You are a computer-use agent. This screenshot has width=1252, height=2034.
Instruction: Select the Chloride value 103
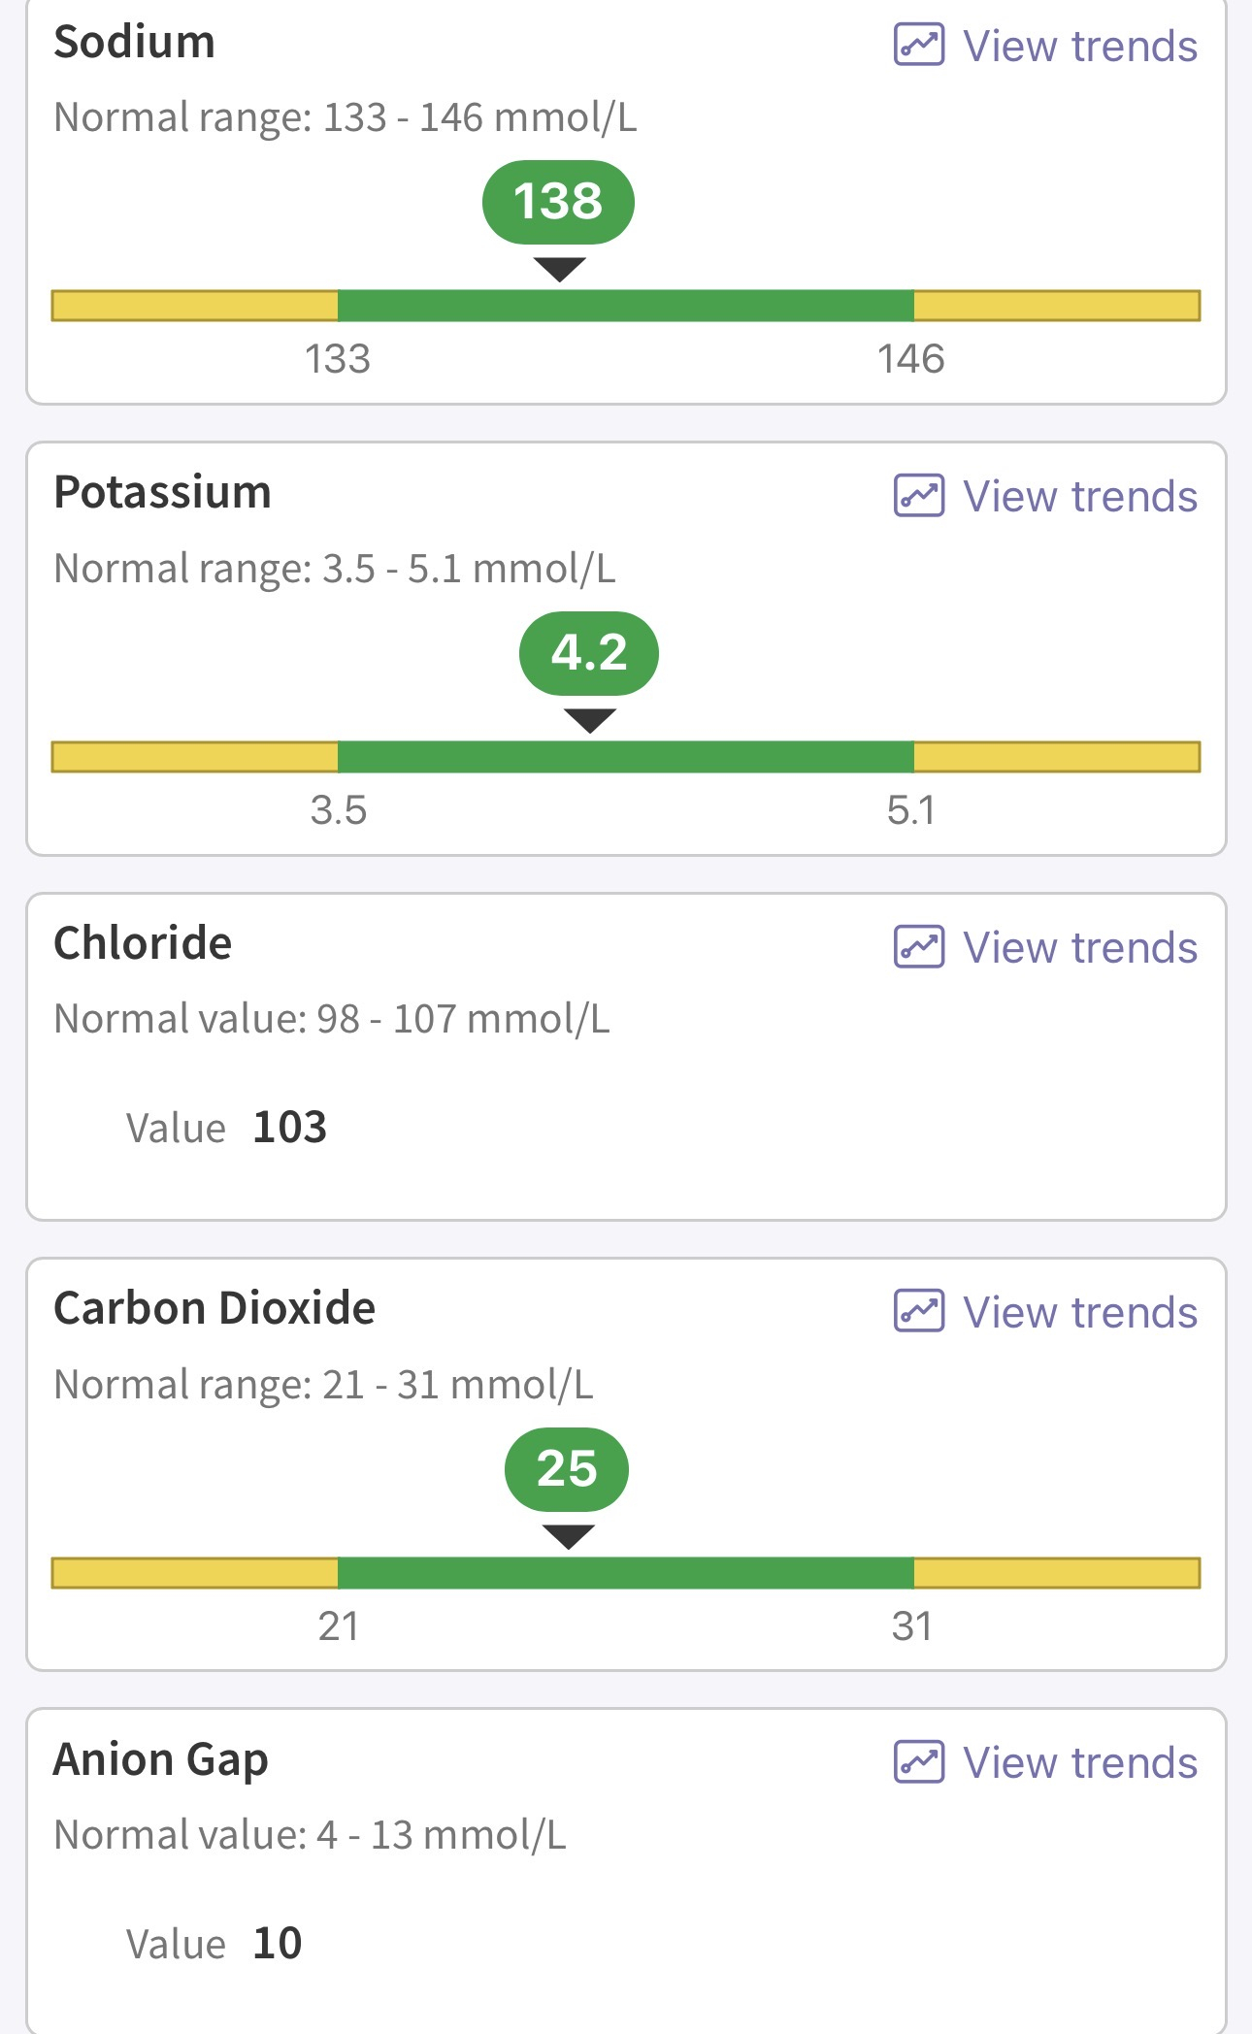[289, 1128]
